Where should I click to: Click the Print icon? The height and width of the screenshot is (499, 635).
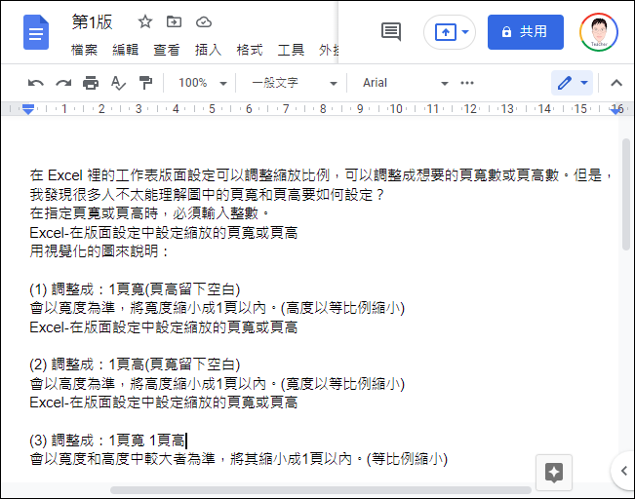tap(91, 83)
